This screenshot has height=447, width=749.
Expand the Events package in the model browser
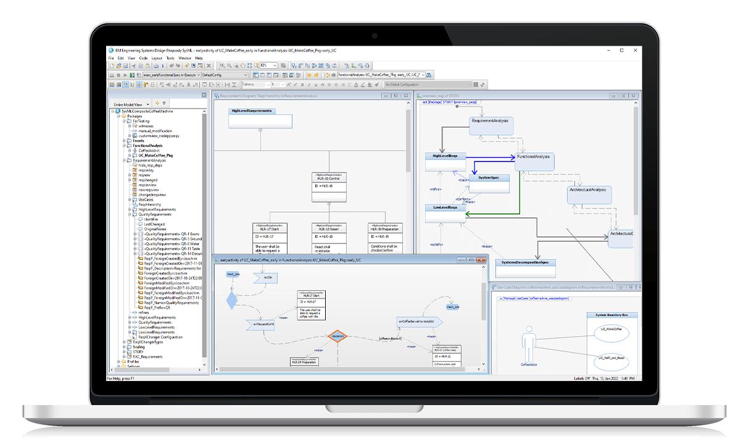pyautogui.click(x=123, y=140)
